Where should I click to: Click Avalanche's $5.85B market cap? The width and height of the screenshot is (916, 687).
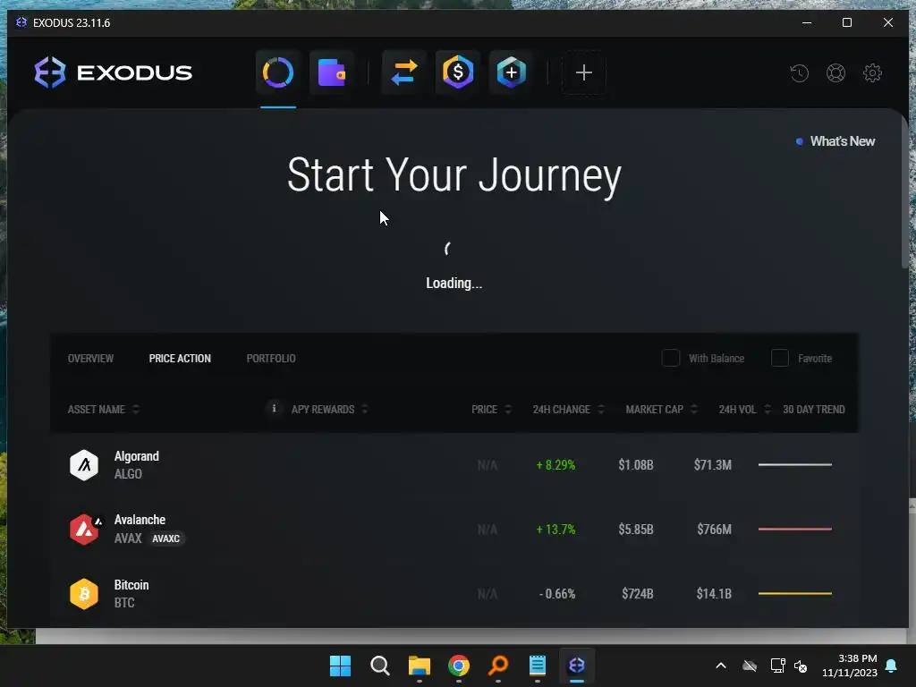[x=636, y=530]
